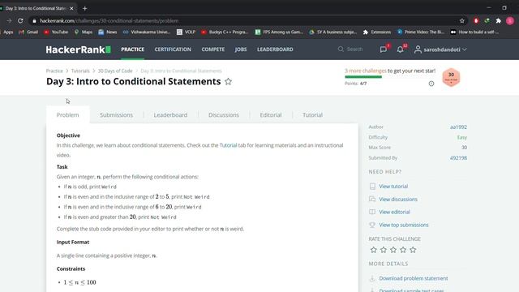Rate the challenge three stars
This screenshot has width=519, height=292.
tap(393, 250)
